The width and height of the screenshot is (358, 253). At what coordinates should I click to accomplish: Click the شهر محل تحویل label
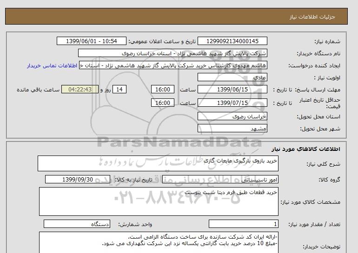[x=320, y=129]
